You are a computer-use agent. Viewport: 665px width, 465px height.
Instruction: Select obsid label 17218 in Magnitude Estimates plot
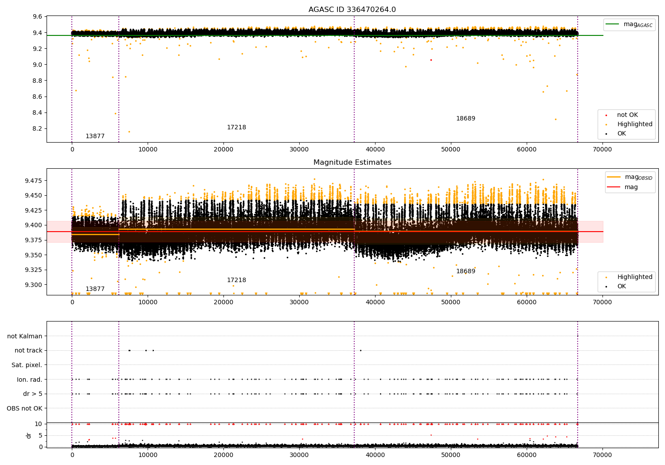pos(236,280)
